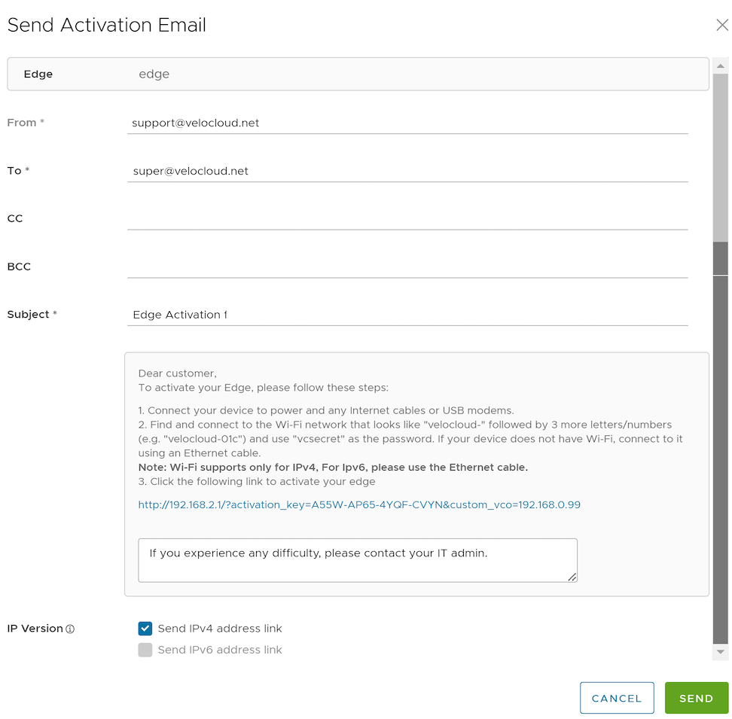
Task: Click the scrollbar down arrow
Action: pyautogui.click(x=721, y=652)
